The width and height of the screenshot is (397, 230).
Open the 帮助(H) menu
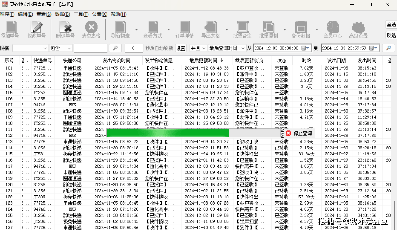point(119,14)
